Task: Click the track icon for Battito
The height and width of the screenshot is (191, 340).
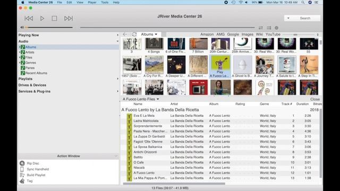Action: 129,158
